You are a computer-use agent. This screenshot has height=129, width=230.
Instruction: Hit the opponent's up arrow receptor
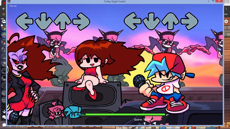(63, 21)
